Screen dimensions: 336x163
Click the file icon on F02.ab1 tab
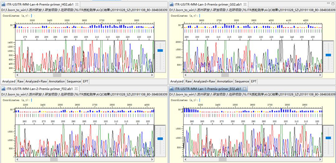tap(3, 89)
